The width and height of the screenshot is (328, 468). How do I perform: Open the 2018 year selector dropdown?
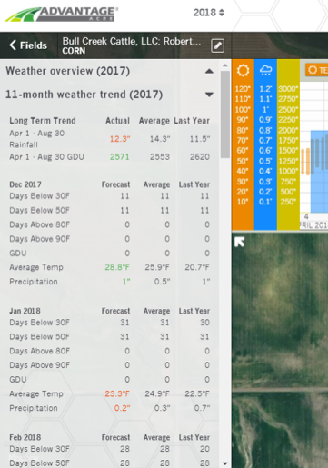pyautogui.click(x=209, y=13)
